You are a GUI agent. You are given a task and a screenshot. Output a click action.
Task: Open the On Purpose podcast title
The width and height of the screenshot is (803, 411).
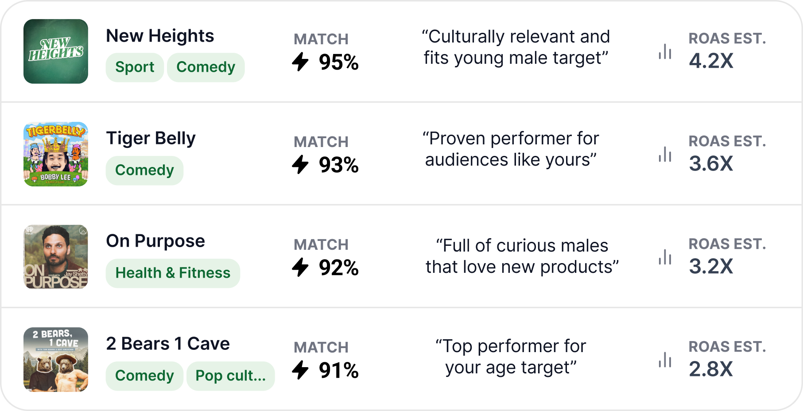tap(155, 241)
